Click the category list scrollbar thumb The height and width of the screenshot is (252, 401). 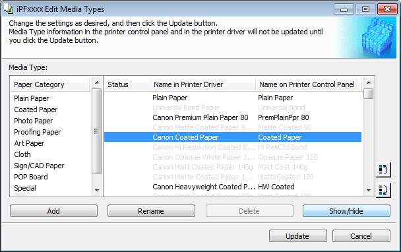pos(96,131)
